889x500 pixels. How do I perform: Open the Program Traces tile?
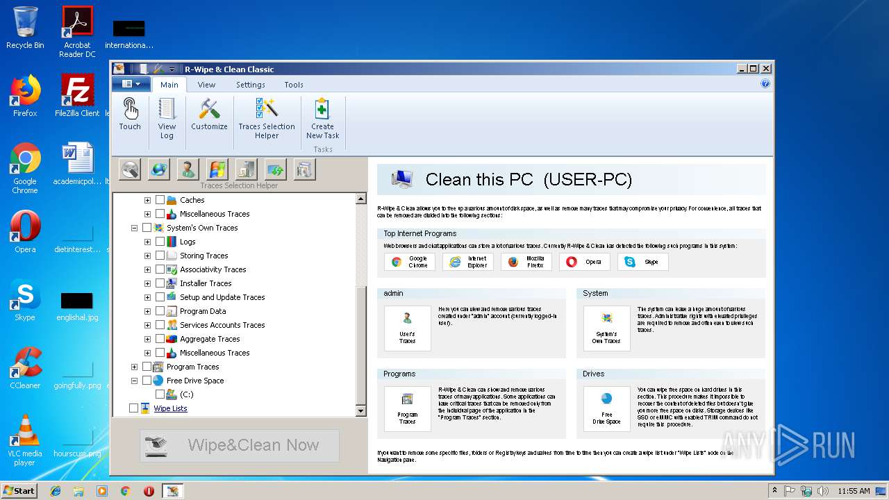[408, 408]
